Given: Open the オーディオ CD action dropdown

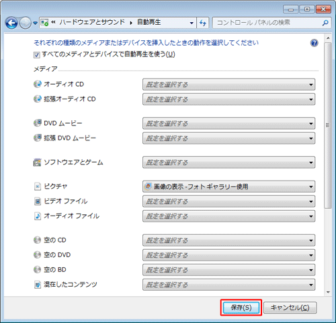Looking at the screenshot, I should coord(228,85).
